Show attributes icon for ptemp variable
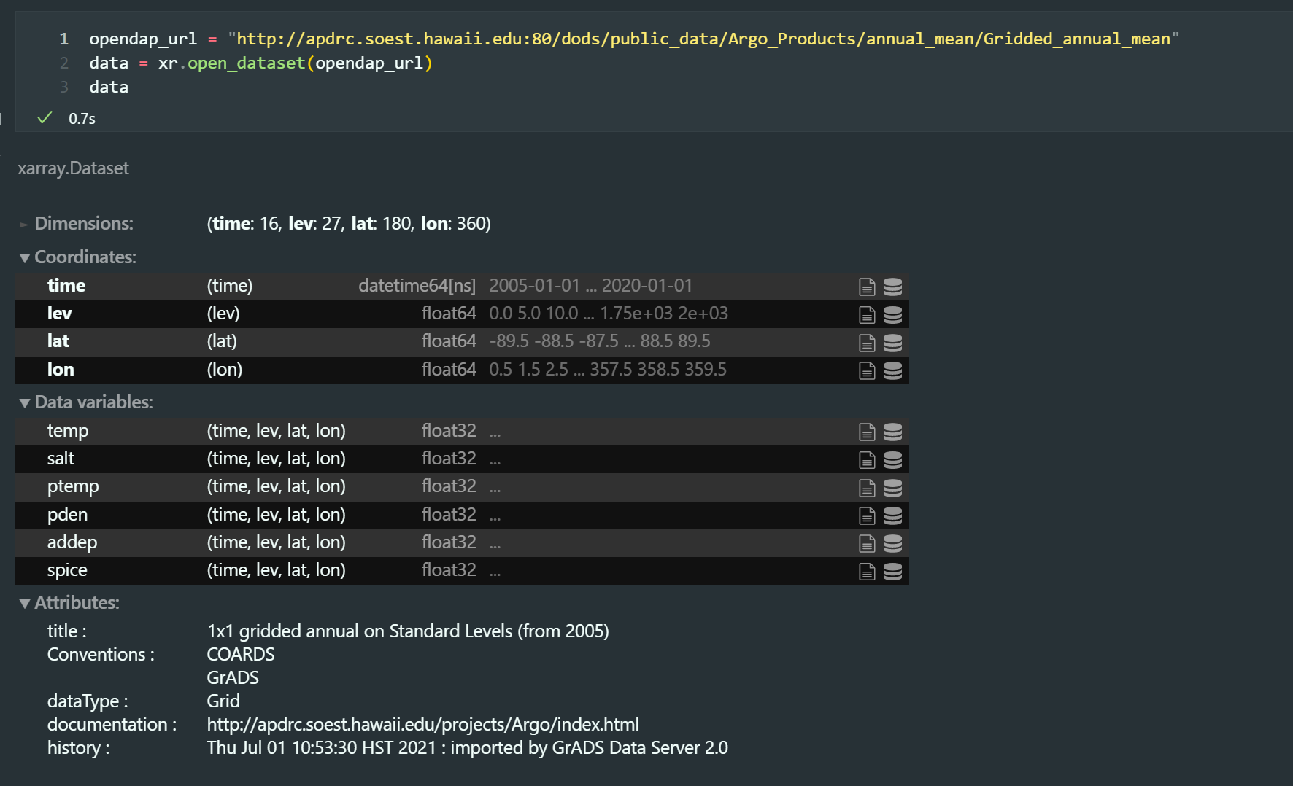Image resolution: width=1293 pixels, height=786 pixels. 867,488
